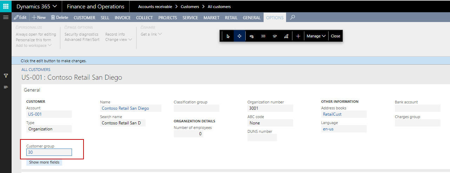This screenshot has width=450, height=173.
Task: Open the CUSTOMER tab
Action: pos(84,17)
